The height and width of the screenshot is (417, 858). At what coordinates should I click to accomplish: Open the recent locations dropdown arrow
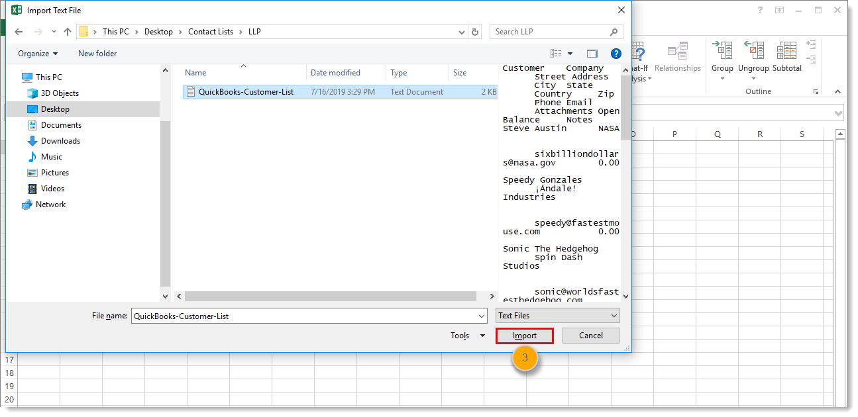[52, 32]
